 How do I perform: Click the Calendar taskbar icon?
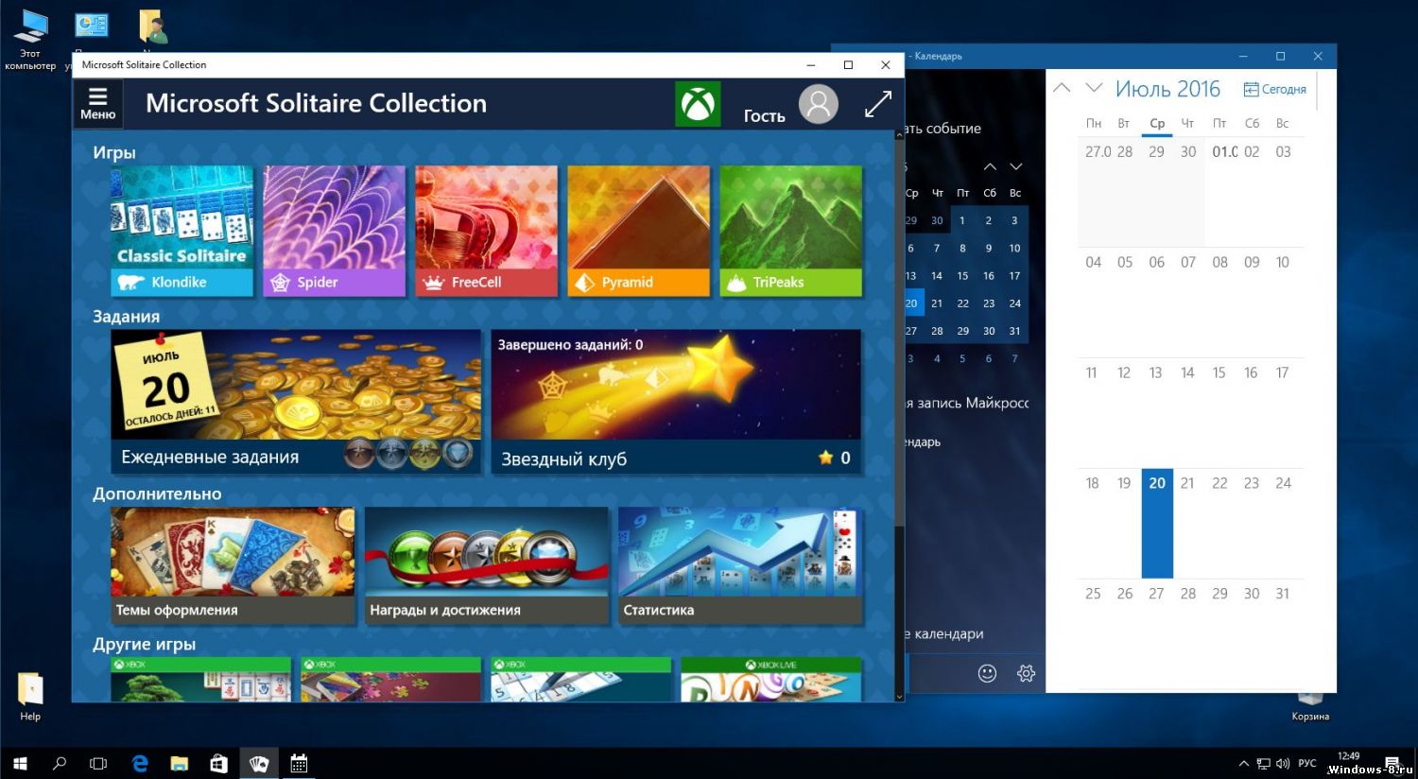[x=299, y=763]
